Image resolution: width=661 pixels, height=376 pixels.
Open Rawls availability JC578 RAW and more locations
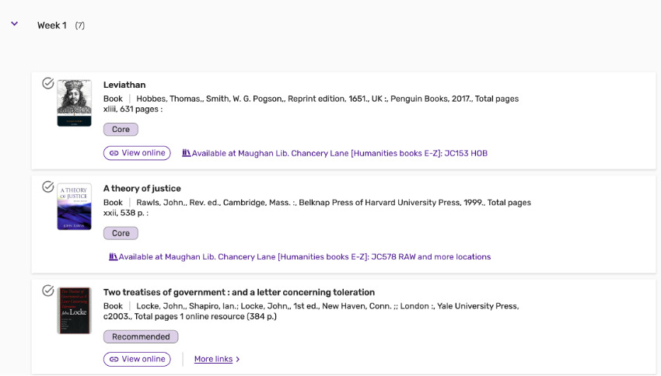point(304,257)
